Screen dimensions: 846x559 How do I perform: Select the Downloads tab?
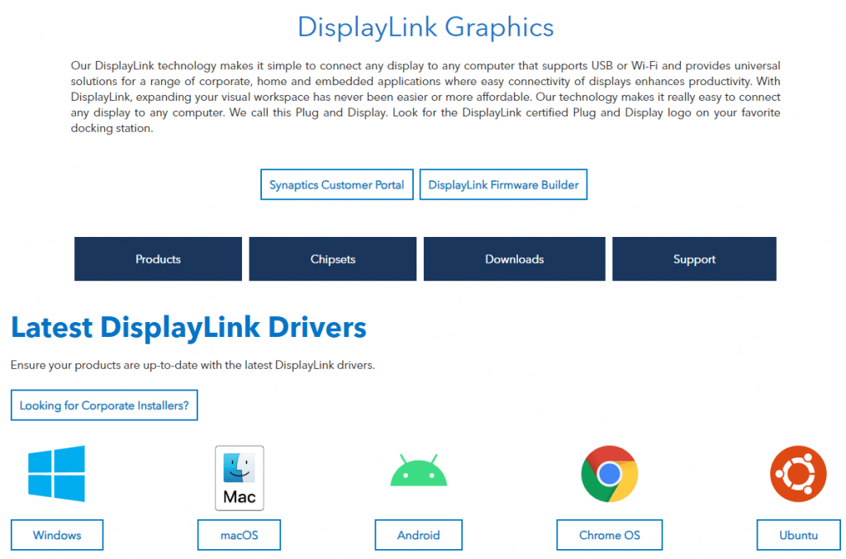coord(514,258)
